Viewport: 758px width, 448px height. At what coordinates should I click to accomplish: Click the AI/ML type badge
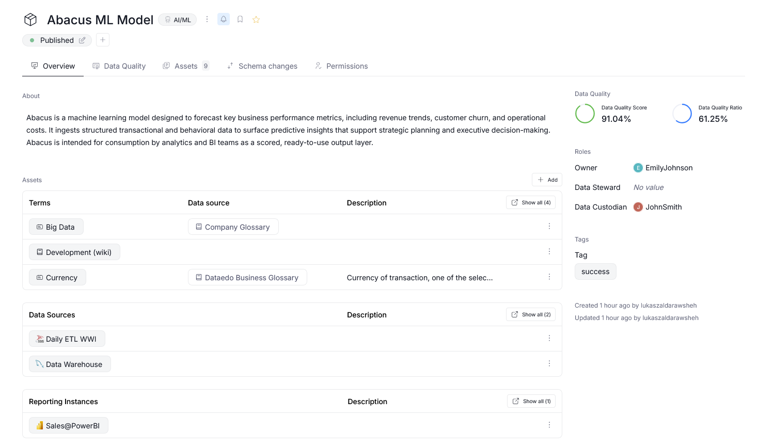178,20
